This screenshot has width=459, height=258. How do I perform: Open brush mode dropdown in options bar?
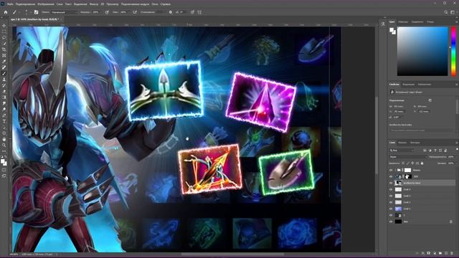[x=64, y=12]
